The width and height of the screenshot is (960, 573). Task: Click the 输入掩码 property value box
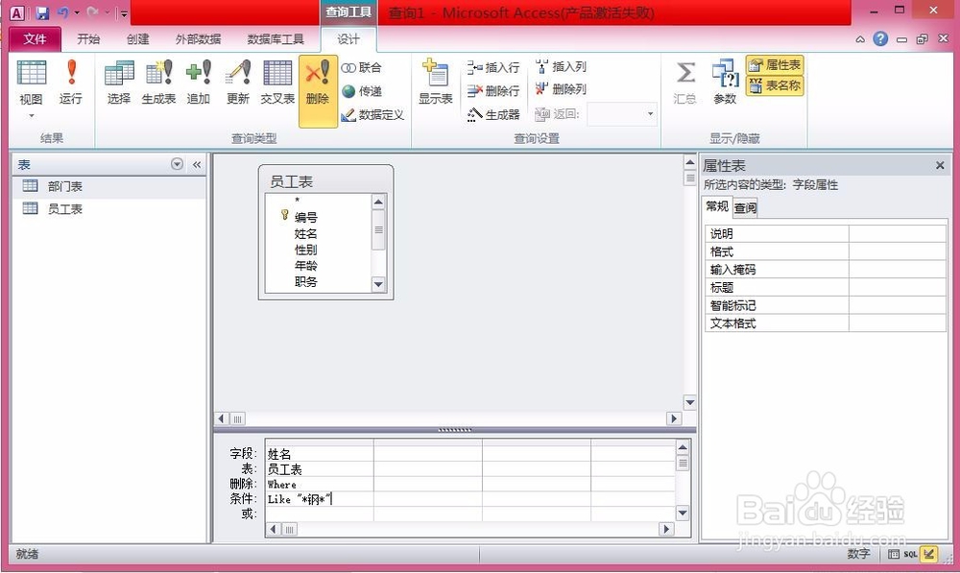[897, 270]
